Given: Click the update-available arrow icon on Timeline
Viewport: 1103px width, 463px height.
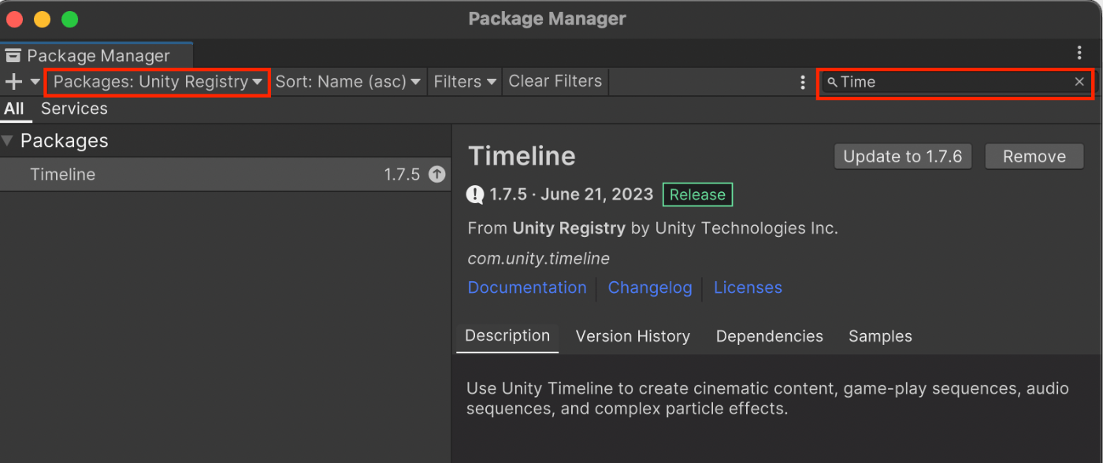Looking at the screenshot, I should coord(436,175).
